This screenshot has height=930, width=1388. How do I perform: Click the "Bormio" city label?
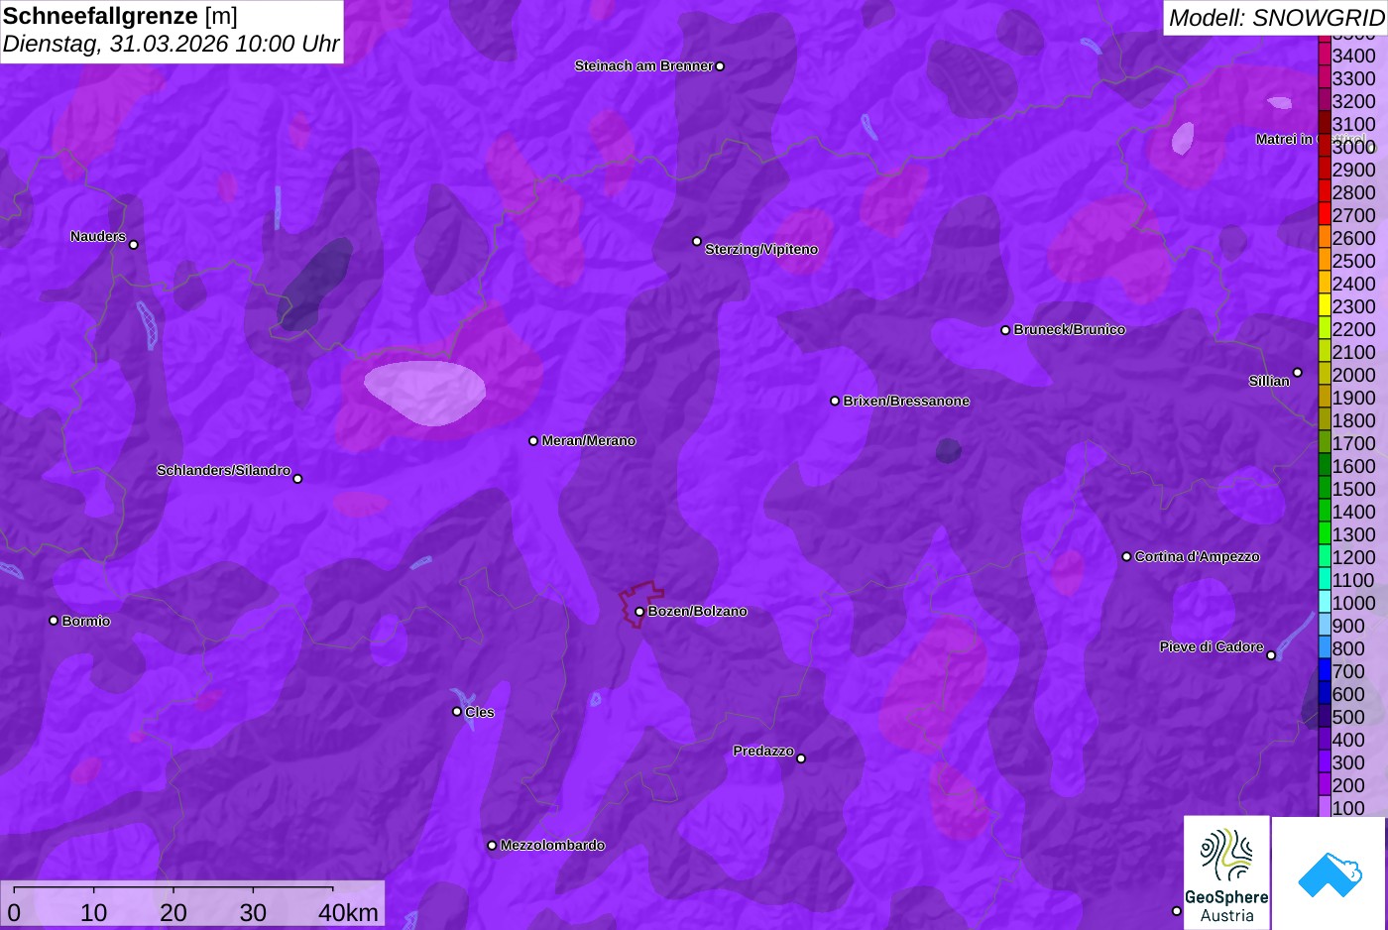[x=86, y=622]
